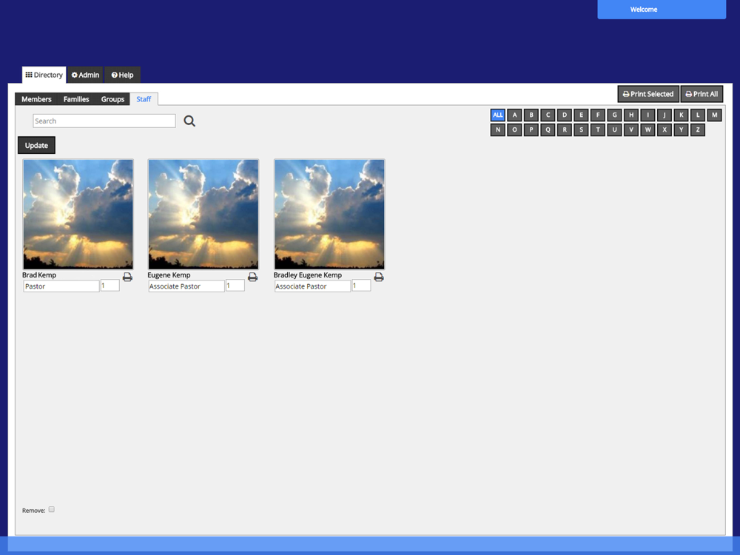
Task: Focus the Search input field
Action: [x=104, y=121]
